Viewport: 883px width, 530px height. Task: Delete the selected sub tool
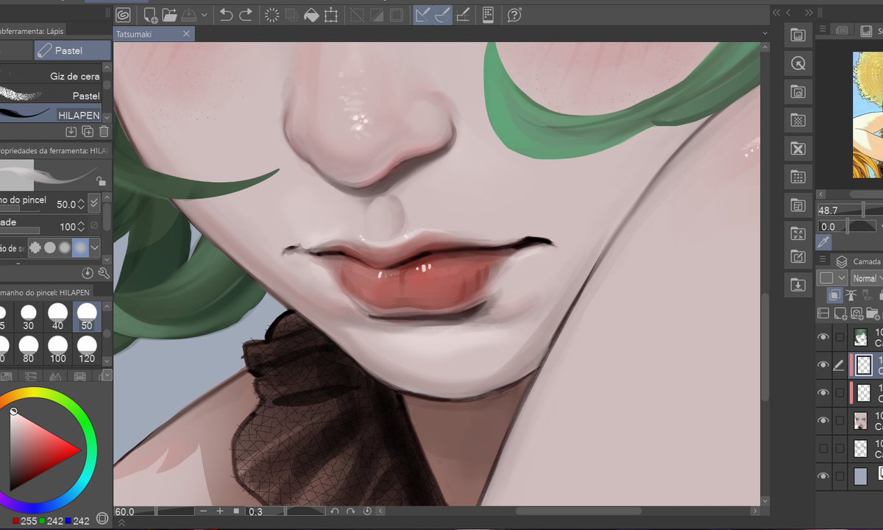[104, 132]
